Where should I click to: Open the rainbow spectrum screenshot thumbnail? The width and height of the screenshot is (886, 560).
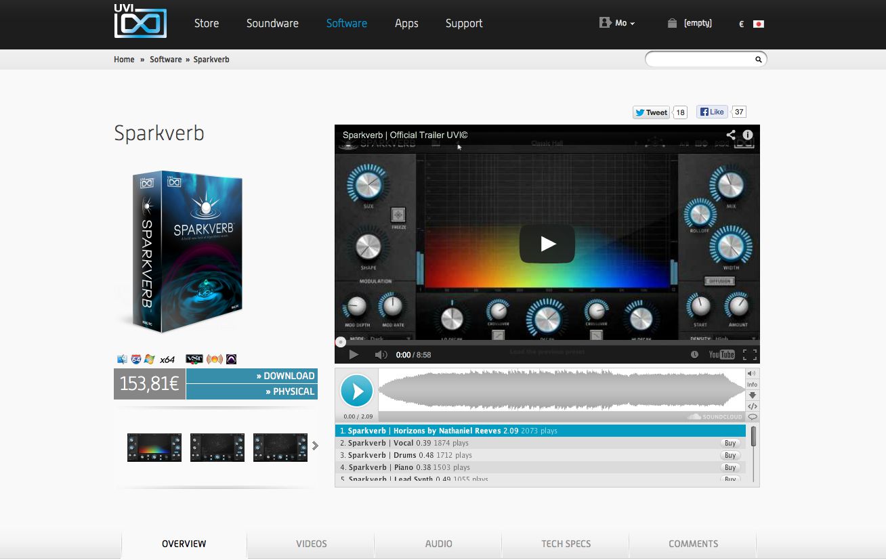pos(154,448)
